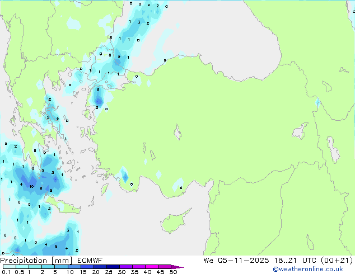Click the '(00+21)' forecast offset text

[337, 261]
